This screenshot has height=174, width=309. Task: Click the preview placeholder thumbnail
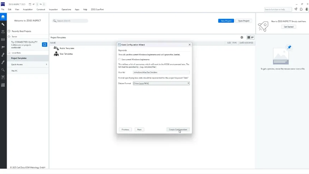click(x=281, y=56)
